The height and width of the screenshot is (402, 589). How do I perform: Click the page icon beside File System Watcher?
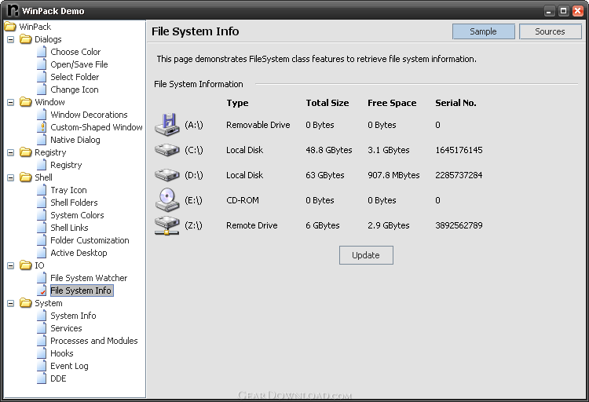[42, 278]
